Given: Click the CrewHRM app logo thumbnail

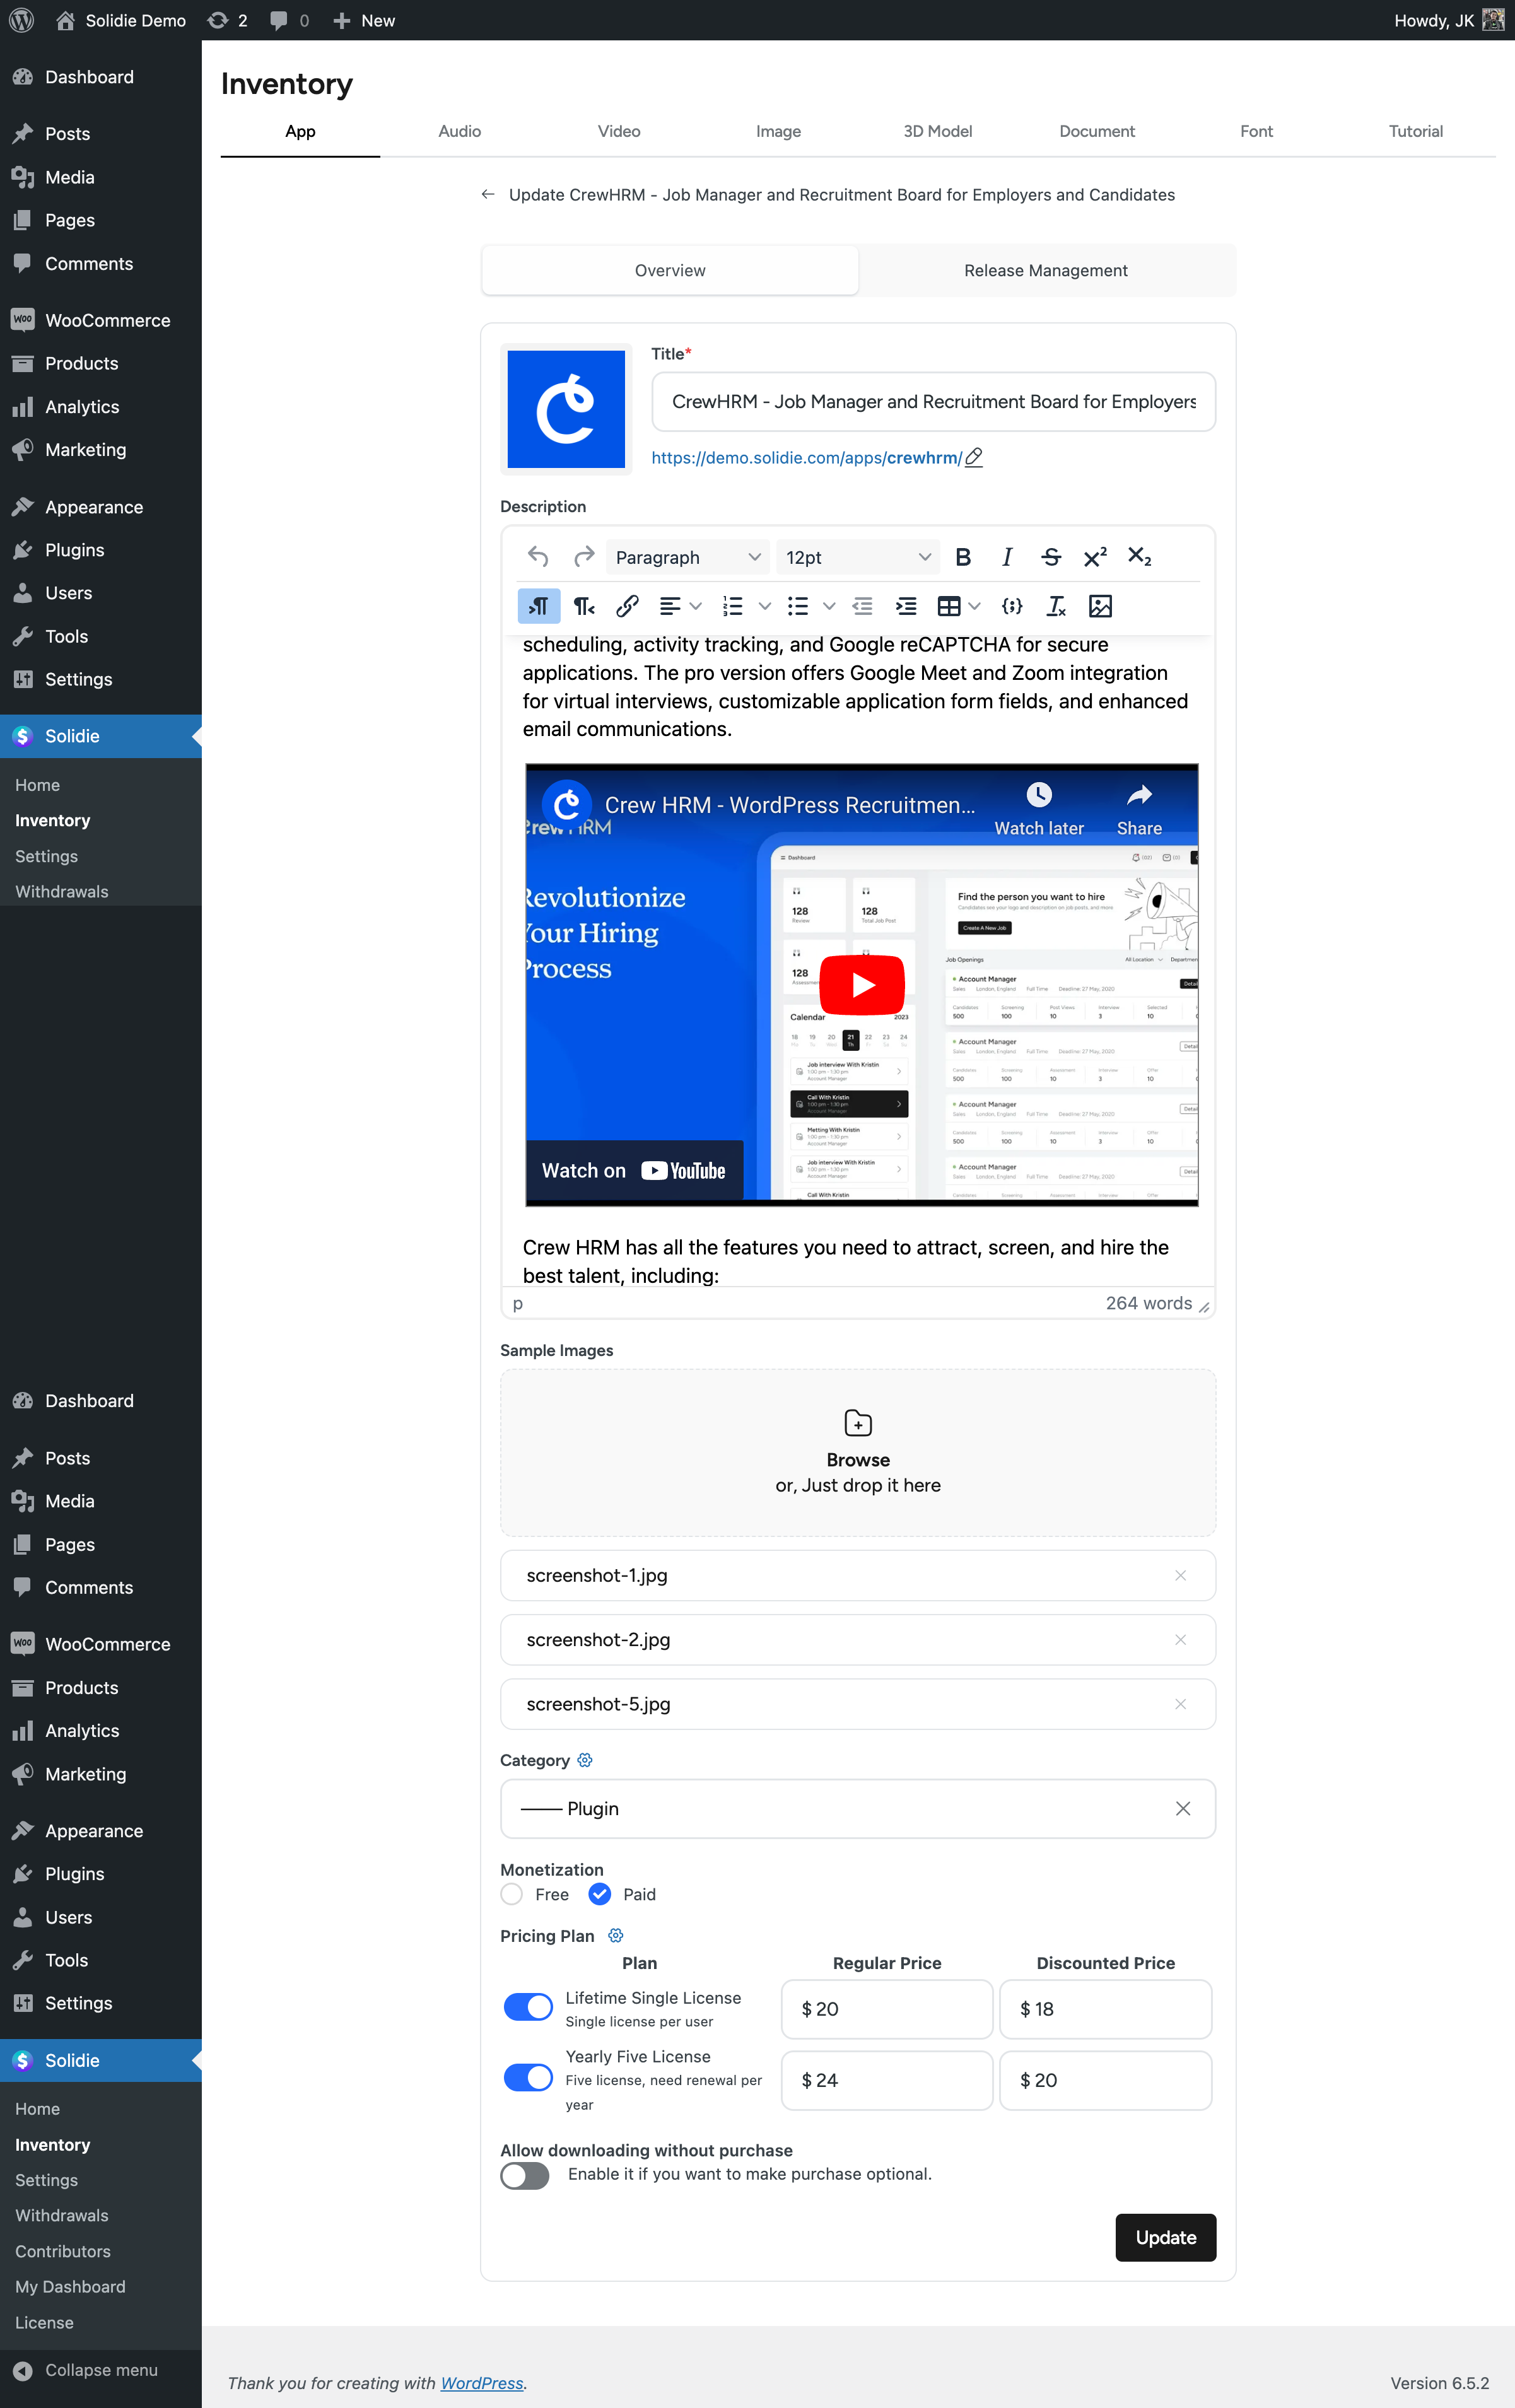Looking at the screenshot, I should [x=566, y=409].
